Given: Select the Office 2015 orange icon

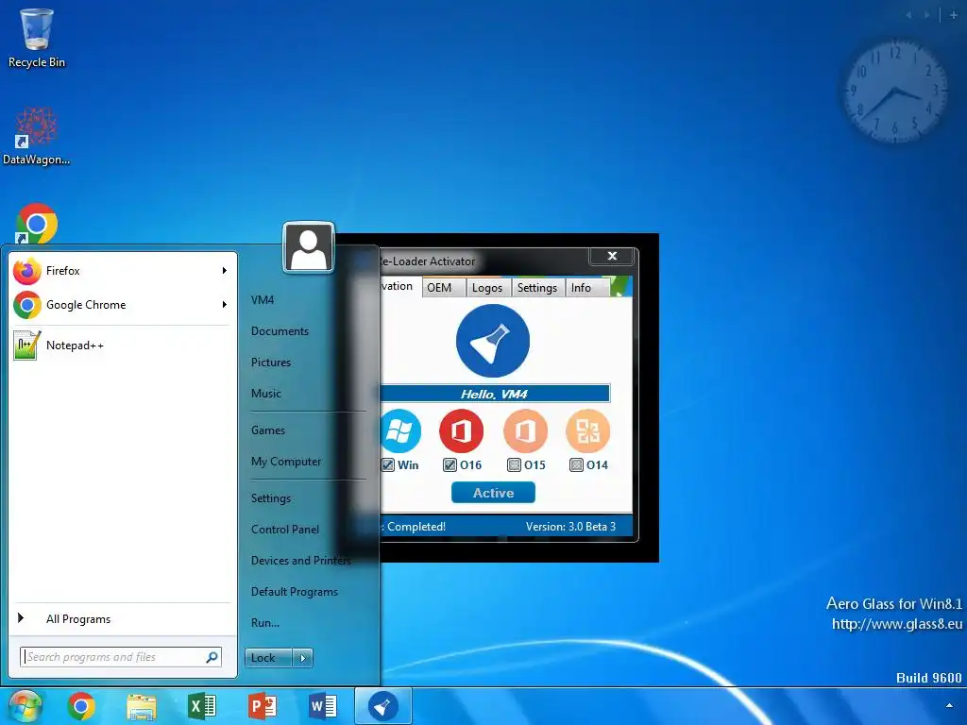Looking at the screenshot, I should [x=525, y=430].
